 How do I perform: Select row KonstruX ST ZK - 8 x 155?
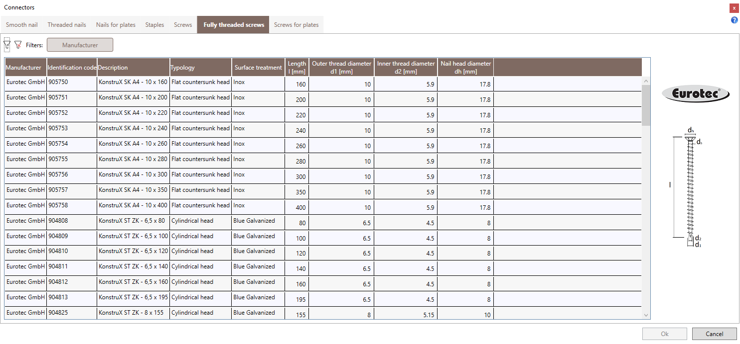[x=323, y=314]
